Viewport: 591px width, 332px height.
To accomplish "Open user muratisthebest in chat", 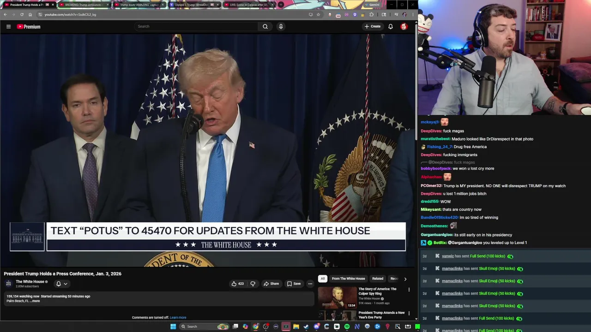I will (435, 139).
